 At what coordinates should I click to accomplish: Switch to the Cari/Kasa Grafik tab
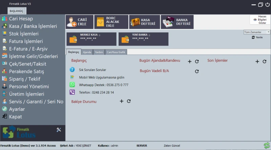coord(116,52)
